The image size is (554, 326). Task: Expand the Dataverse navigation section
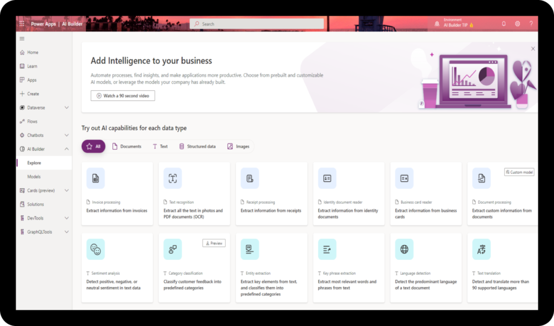[x=67, y=108]
